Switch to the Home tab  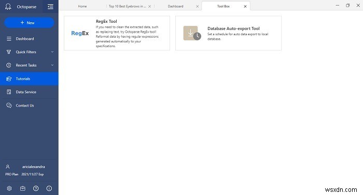tap(82, 7)
